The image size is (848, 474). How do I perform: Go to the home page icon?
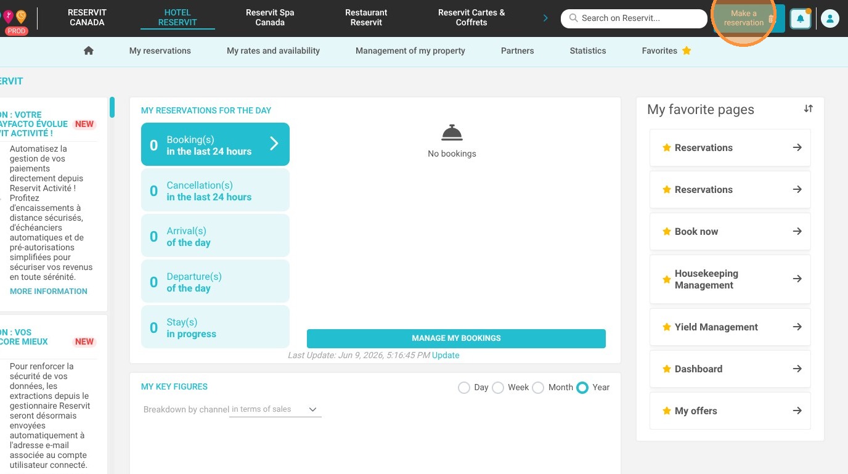(x=89, y=51)
